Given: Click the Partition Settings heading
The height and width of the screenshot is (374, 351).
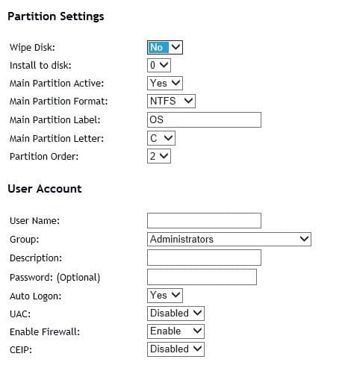Looking at the screenshot, I should tap(56, 16).
